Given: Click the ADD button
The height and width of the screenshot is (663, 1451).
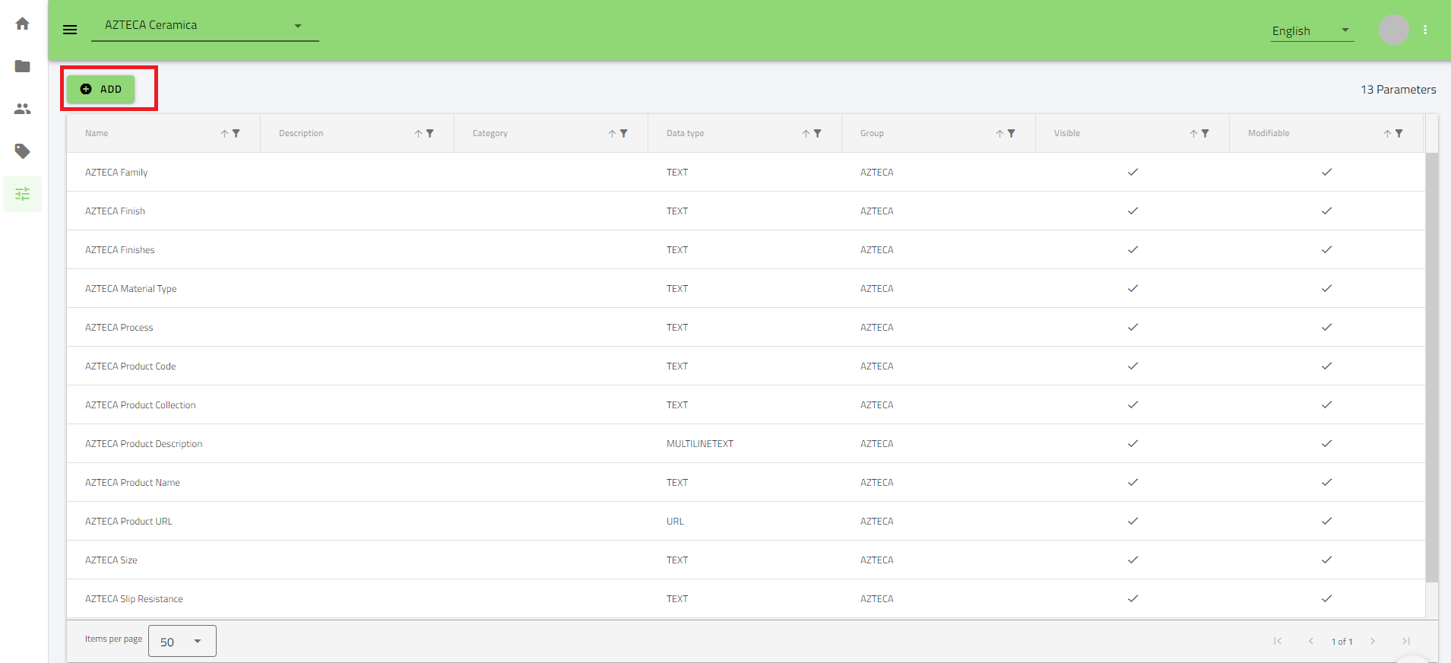Looking at the screenshot, I should [x=100, y=89].
